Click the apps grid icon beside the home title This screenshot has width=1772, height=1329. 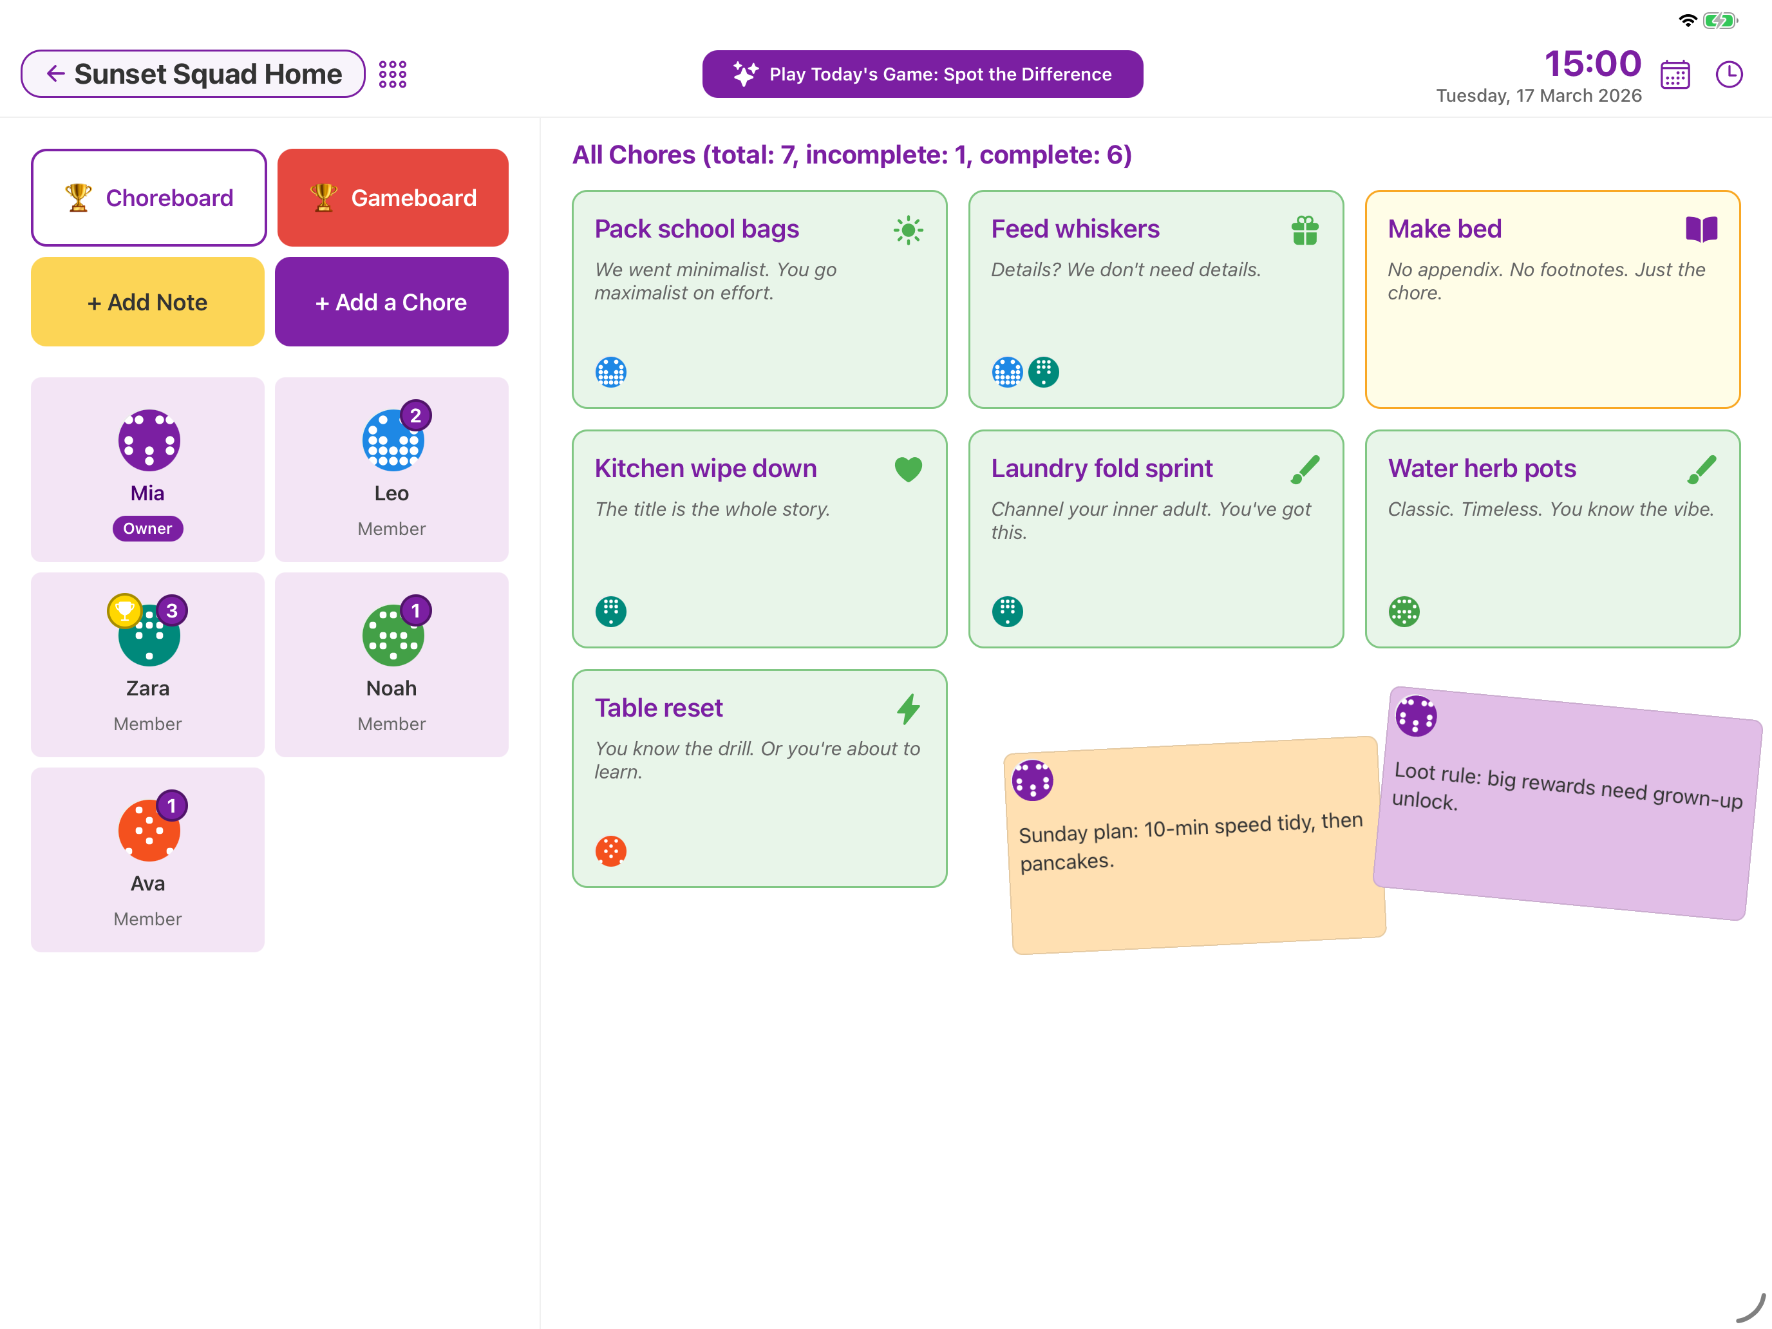click(x=393, y=73)
